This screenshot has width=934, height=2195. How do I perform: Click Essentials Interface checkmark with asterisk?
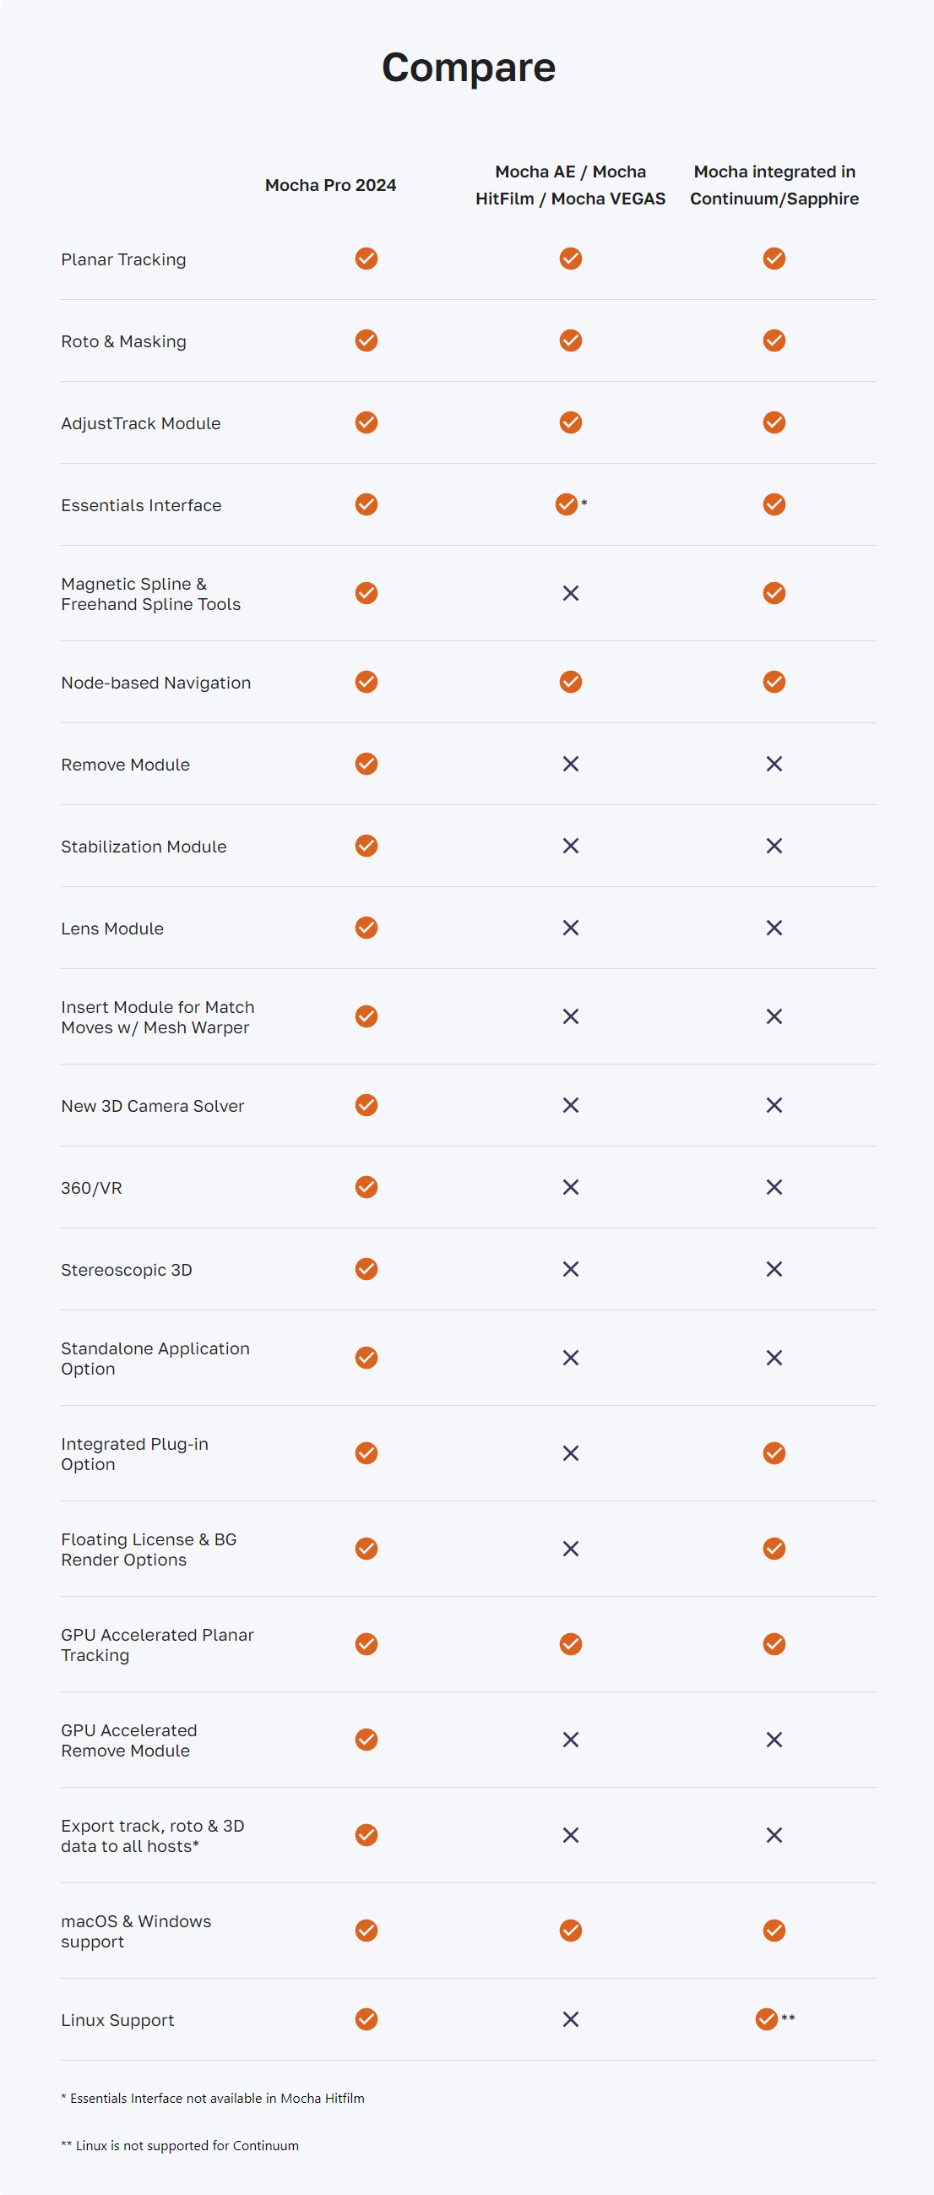pyautogui.click(x=567, y=504)
